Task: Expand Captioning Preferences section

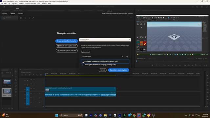Action: (x=83, y=61)
